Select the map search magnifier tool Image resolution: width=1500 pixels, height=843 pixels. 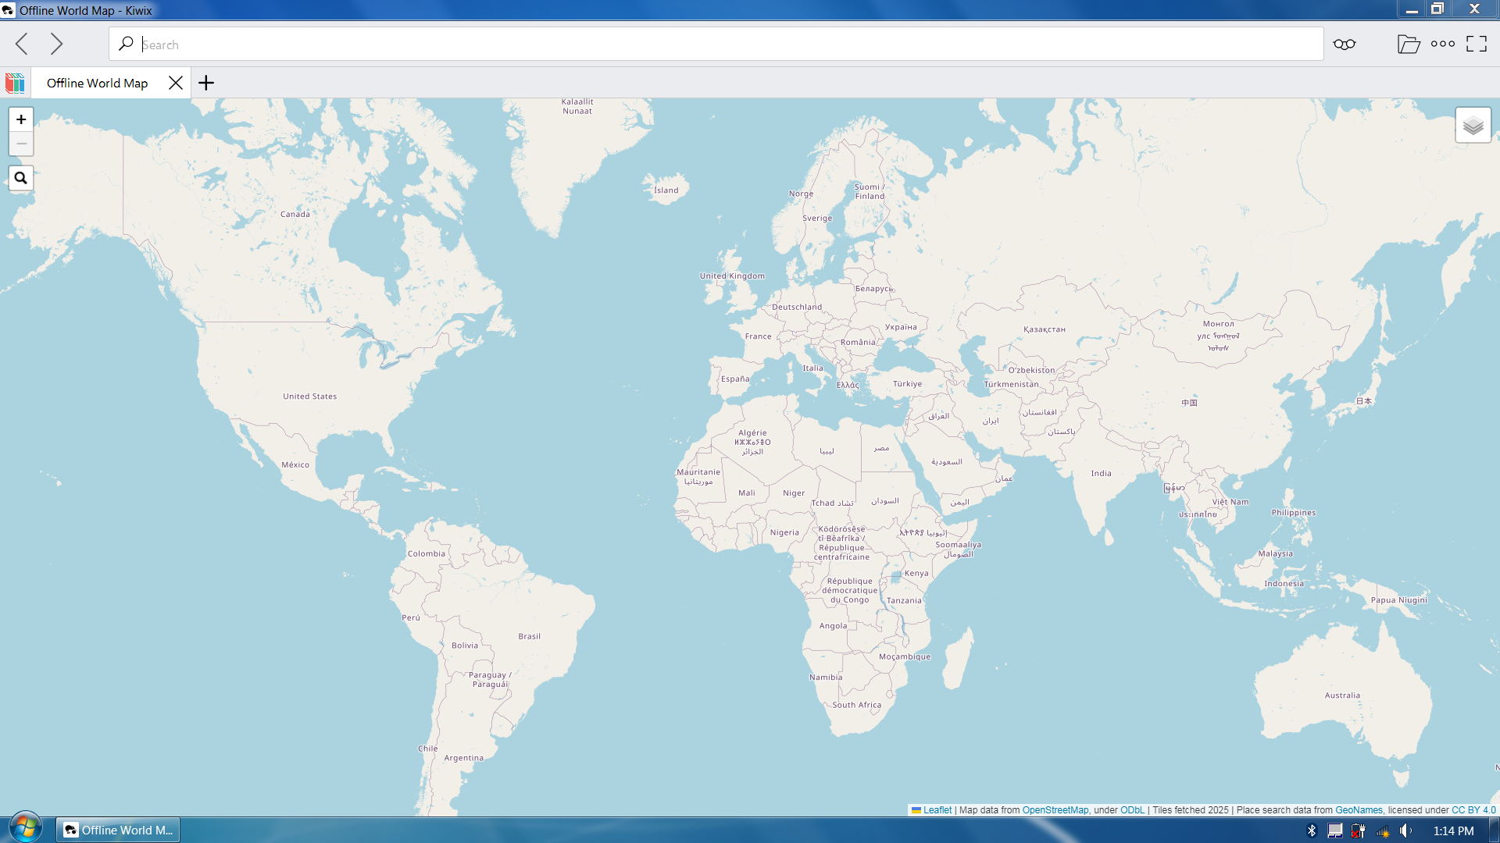[x=21, y=178]
